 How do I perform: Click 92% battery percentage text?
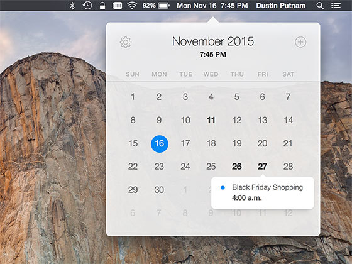pos(149,6)
